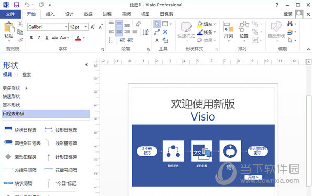The height and width of the screenshot is (196, 312).
Task: Open Layers icon in editing group
Action: (x=290, y=32)
